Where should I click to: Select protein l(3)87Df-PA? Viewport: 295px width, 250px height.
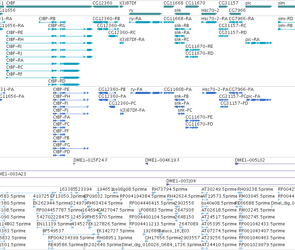(122, 114)
